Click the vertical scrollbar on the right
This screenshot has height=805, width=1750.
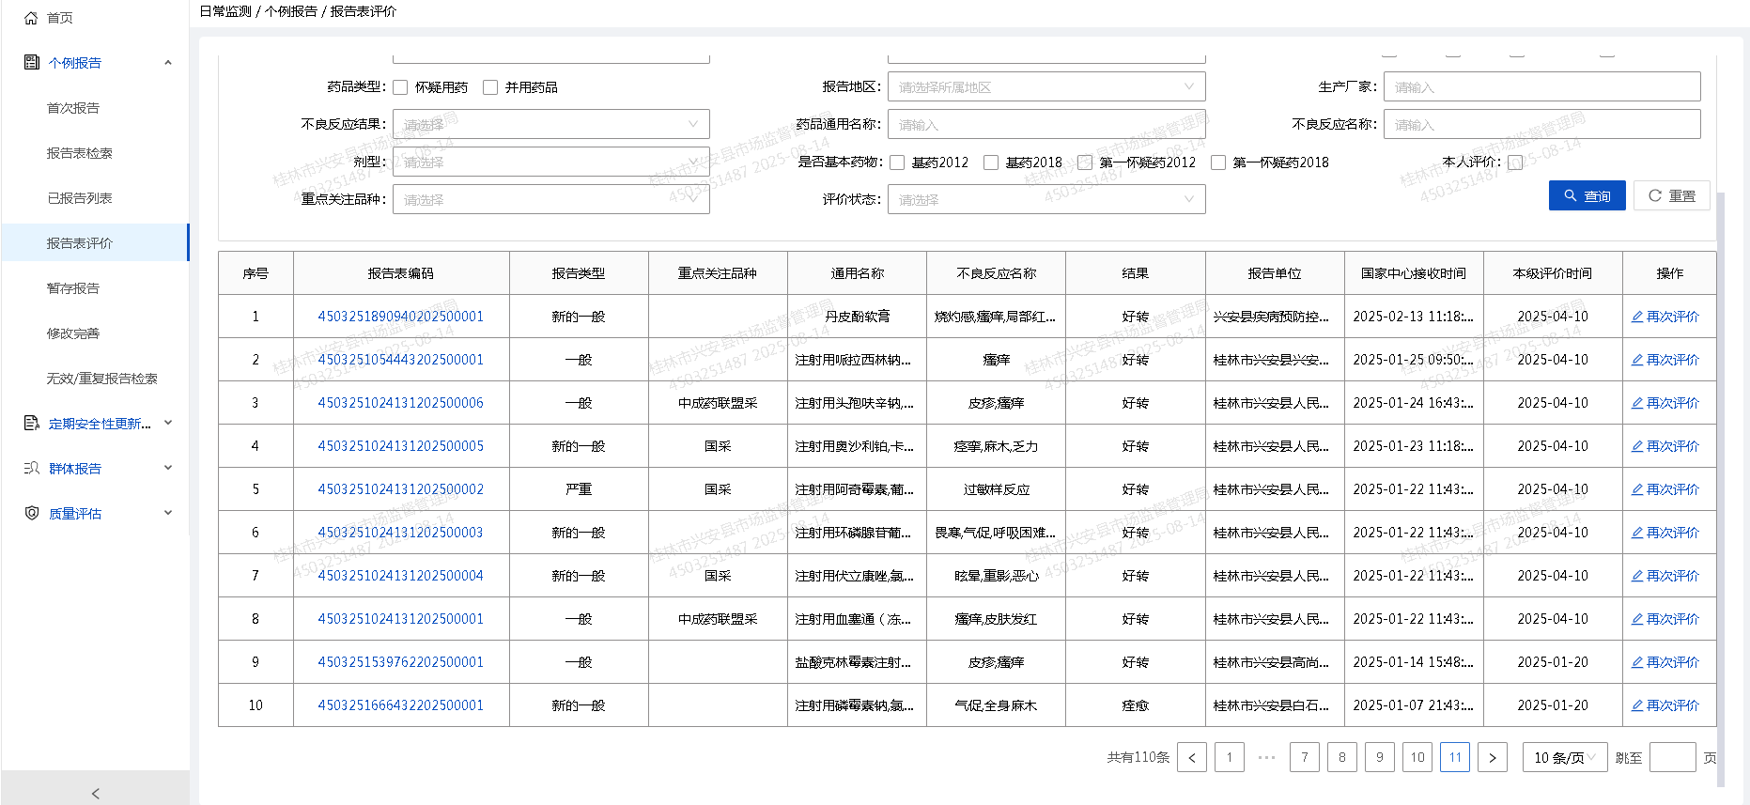pyautogui.click(x=1720, y=376)
